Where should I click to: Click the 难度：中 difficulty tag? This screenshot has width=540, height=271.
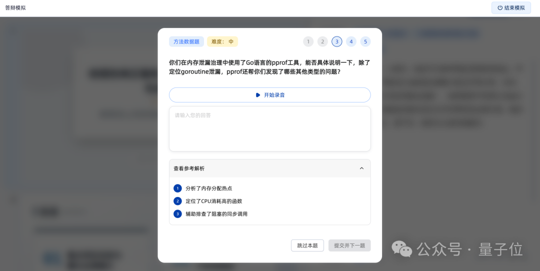tap(222, 41)
